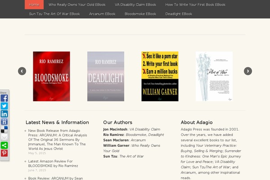The image size is (270, 180).
Task: Open Arcanum EBook menu item
Action: tap(102, 14)
